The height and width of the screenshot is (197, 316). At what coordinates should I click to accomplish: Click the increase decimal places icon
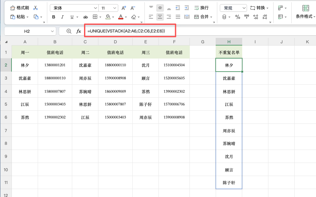point(256,17)
